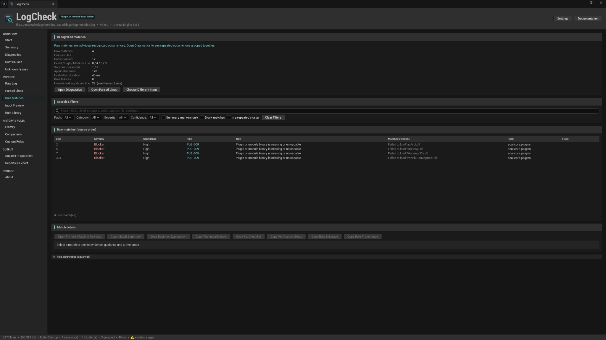Click PLG-009 rule link on line 2 row

click(x=193, y=145)
